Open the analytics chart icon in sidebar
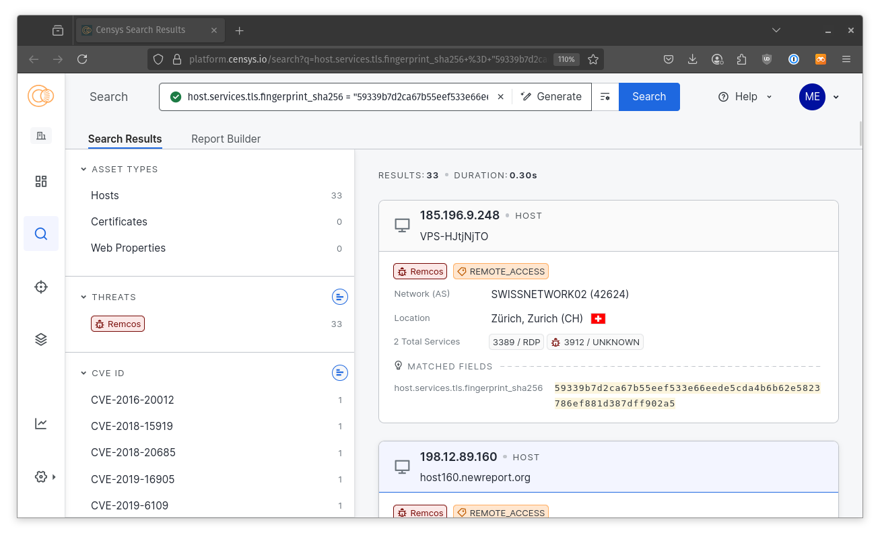This screenshot has height=537, width=880. 41,424
